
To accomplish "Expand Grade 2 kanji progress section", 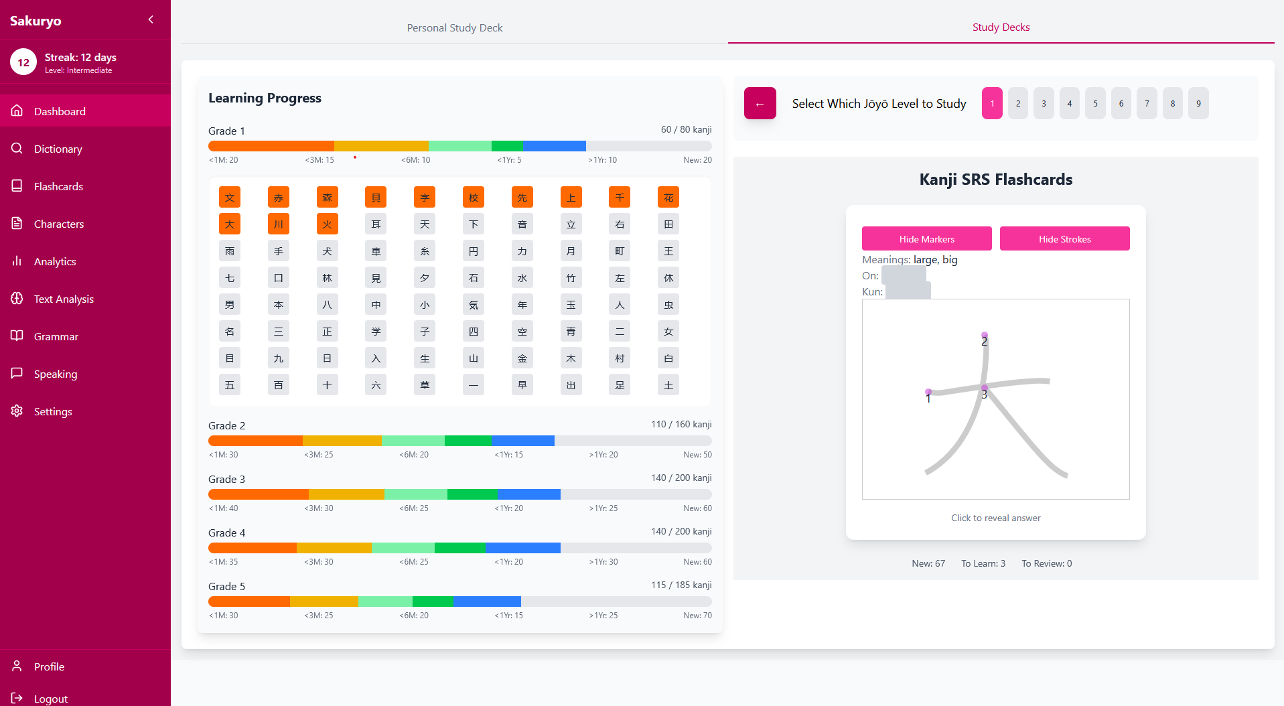I will (x=227, y=426).
